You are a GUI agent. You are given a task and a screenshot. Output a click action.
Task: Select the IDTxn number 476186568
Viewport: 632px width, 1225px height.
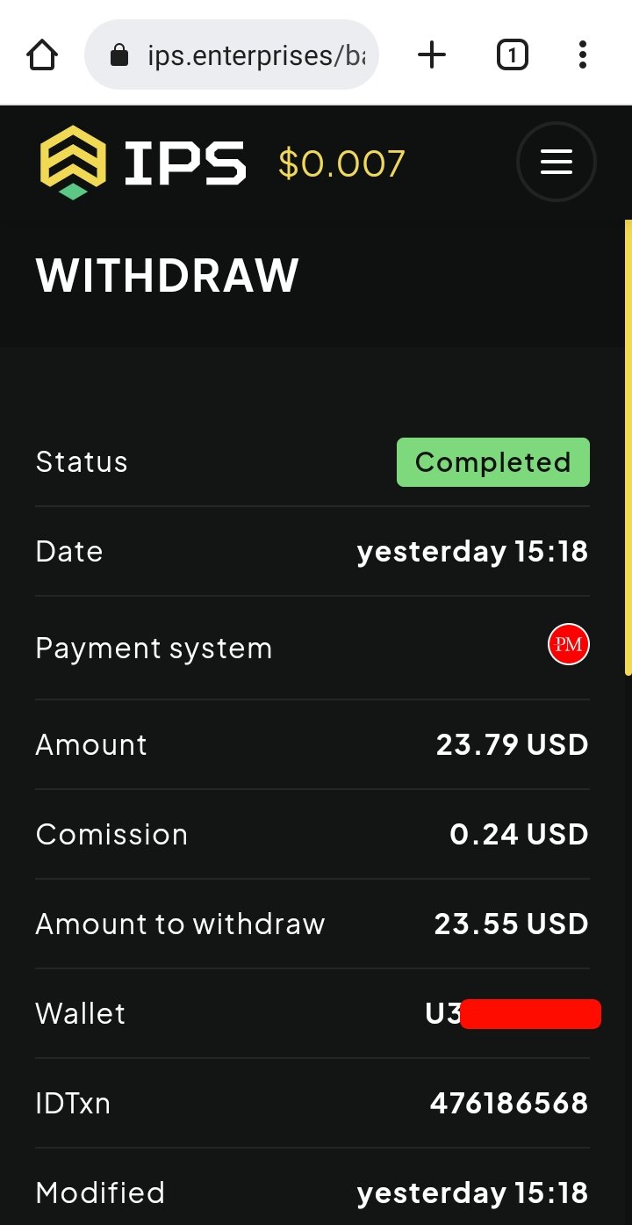click(508, 1103)
